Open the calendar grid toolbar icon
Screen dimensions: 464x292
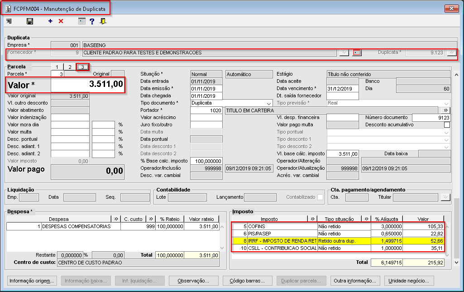coord(81,21)
